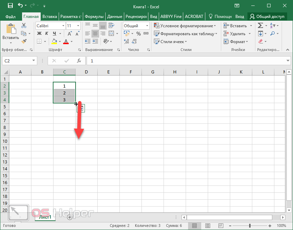Open Условное форматирование dropdown
The height and width of the screenshot is (230, 293).
(185, 26)
